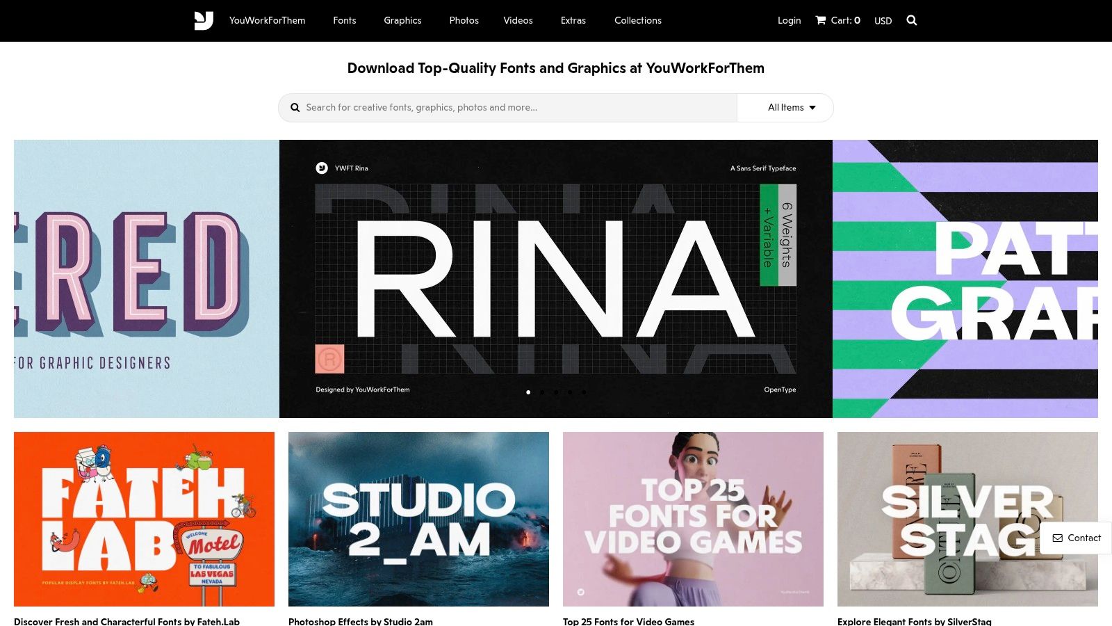Viewport: 1112px width, 626px height.
Task: Open the Fonts menu
Action: click(x=344, y=20)
